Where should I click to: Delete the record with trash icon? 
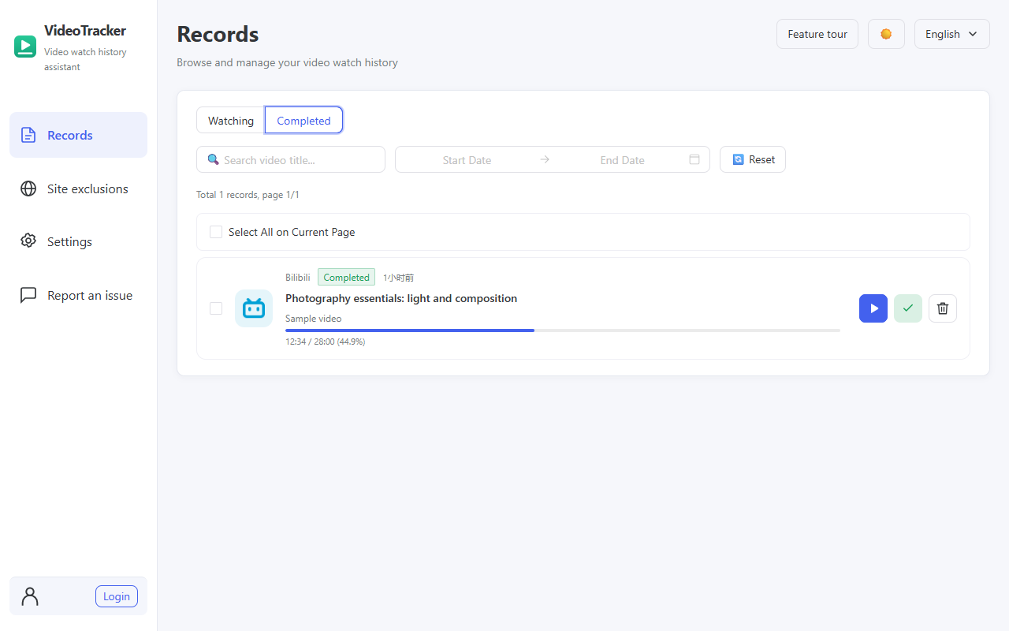(x=943, y=308)
